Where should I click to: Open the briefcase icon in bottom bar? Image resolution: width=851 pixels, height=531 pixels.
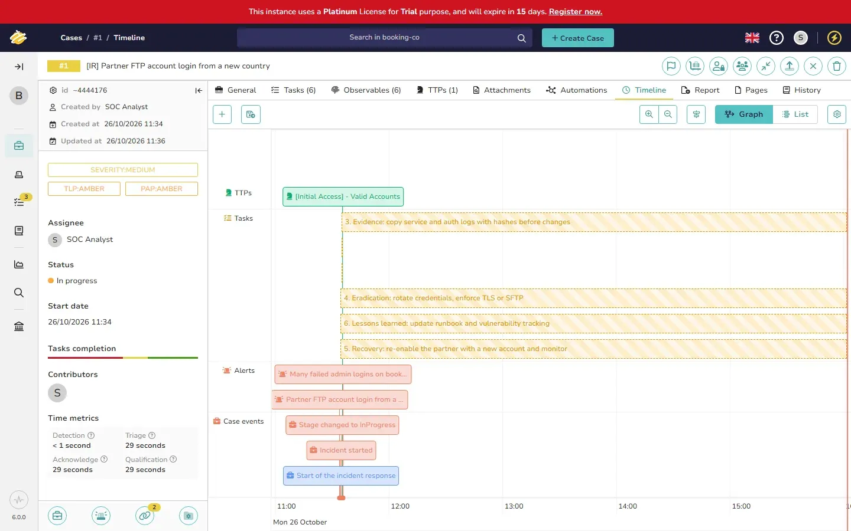tap(57, 516)
